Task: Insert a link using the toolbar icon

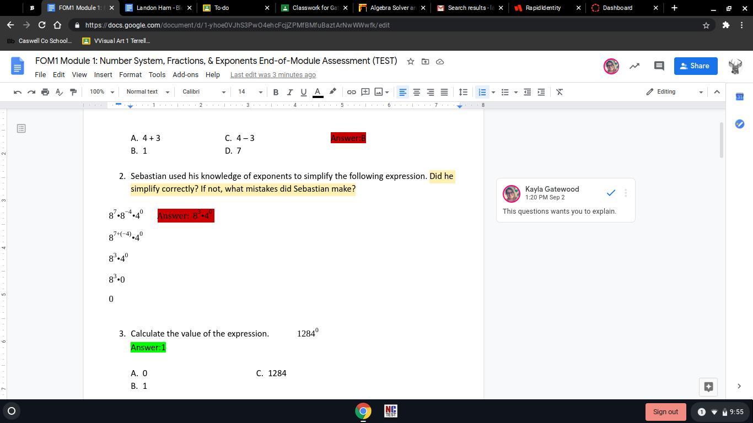Action: [x=351, y=92]
